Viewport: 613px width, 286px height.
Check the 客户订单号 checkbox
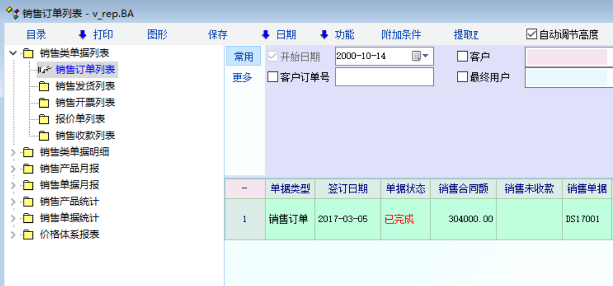(273, 77)
